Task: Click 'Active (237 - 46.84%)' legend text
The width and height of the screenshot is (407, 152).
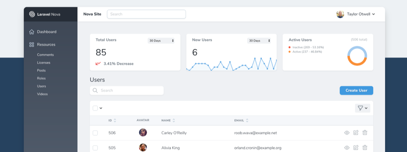Action: (x=307, y=52)
